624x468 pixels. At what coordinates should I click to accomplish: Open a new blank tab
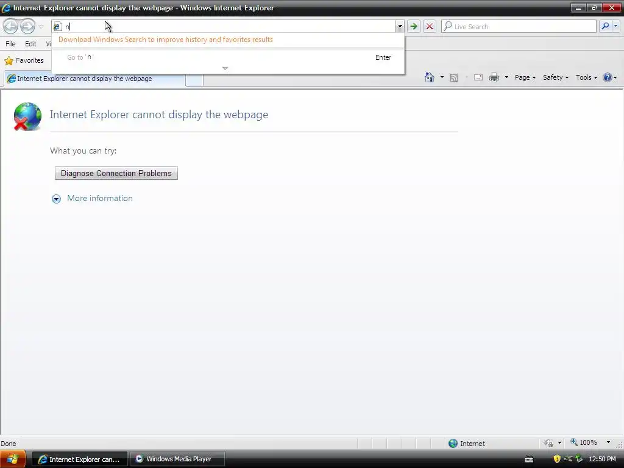tap(194, 80)
